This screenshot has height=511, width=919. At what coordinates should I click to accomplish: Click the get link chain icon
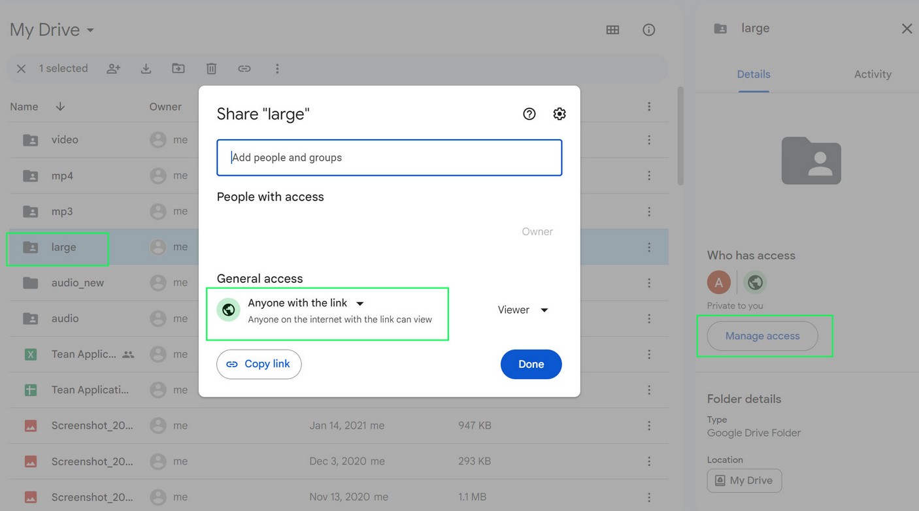point(244,69)
